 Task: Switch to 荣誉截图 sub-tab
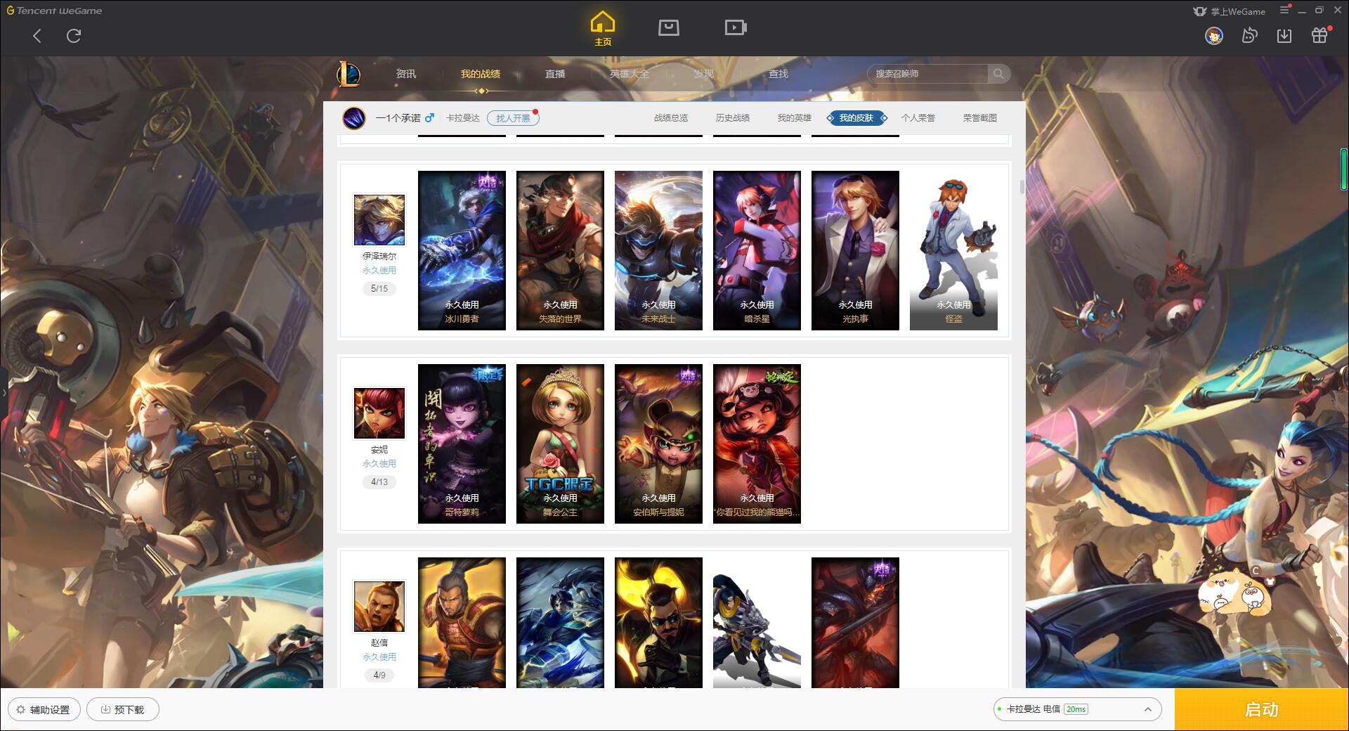click(x=980, y=118)
